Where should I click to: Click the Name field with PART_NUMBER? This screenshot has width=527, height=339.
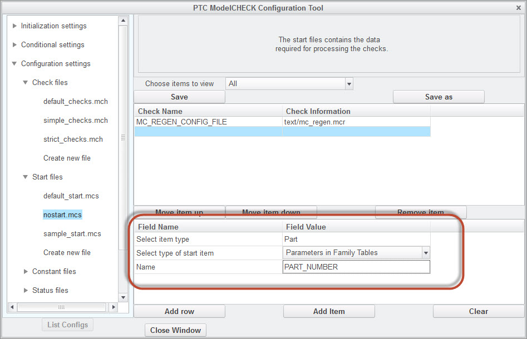356,267
